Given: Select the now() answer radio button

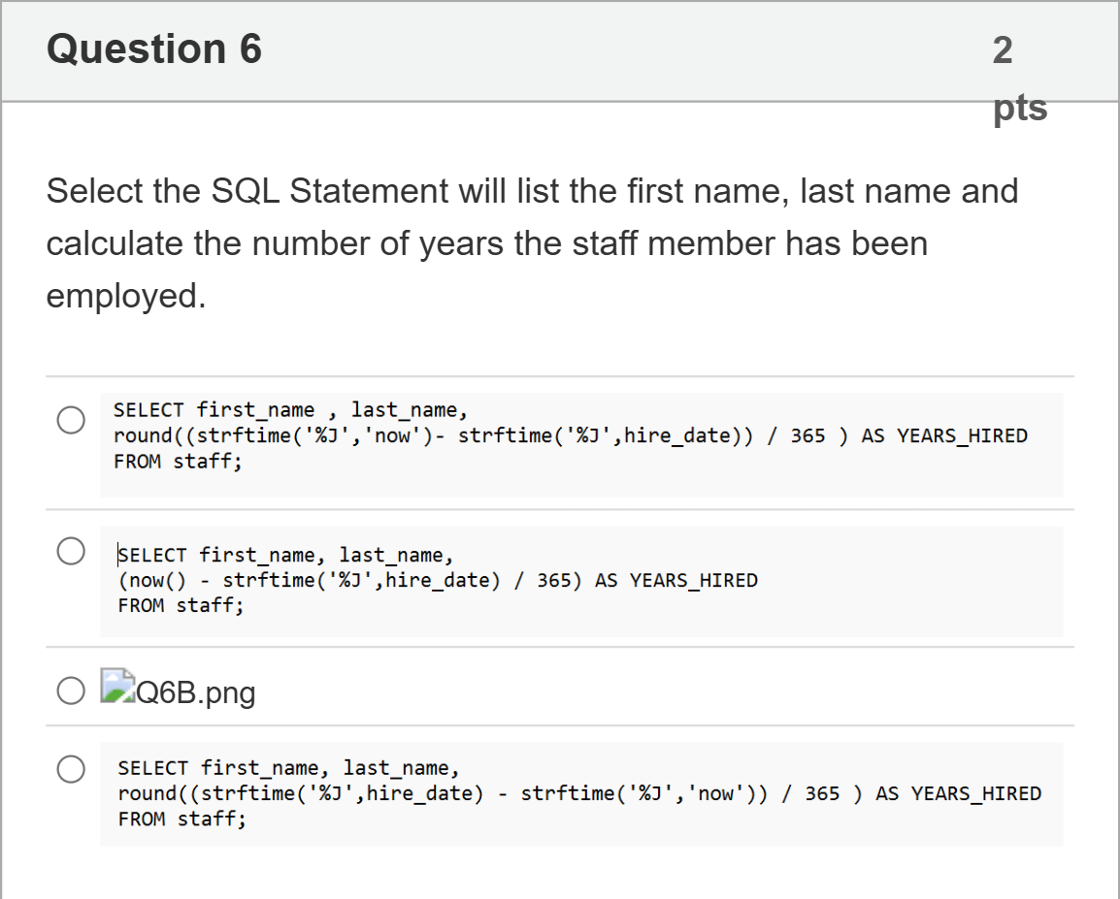Looking at the screenshot, I should 71,551.
